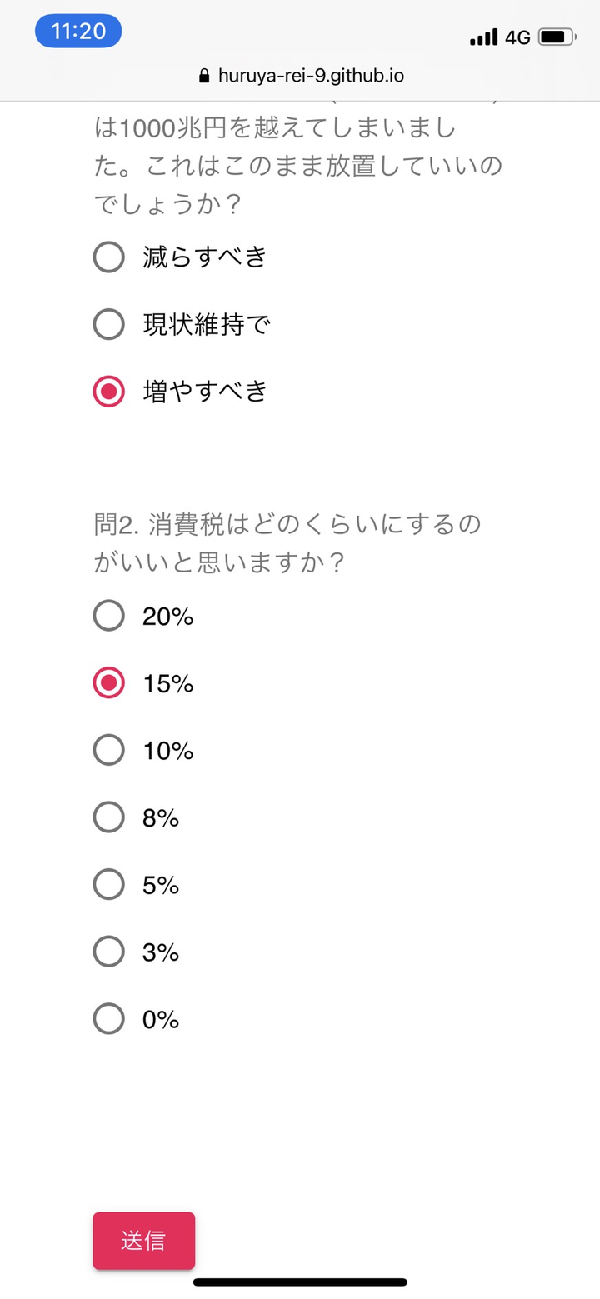Select the 減らすべき radio option

click(x=108, y=257)
